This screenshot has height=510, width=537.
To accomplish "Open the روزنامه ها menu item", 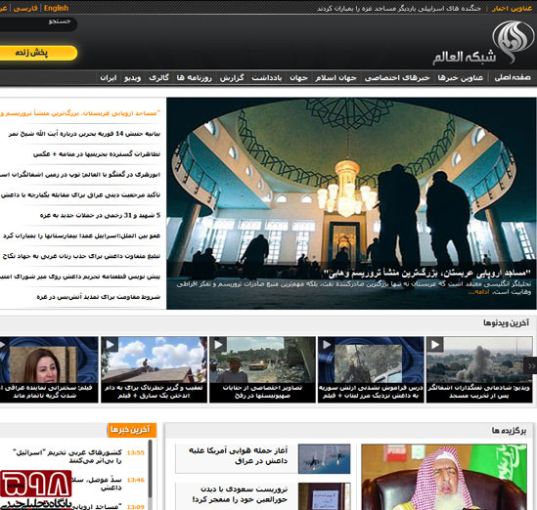I will (x=195, y=78).
